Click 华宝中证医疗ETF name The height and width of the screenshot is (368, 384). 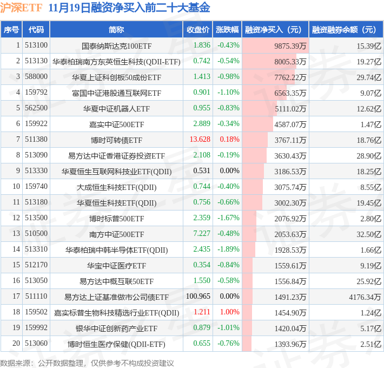[116, 265]
